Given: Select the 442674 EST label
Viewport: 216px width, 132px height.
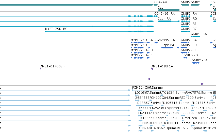Looking at the screenshot, I should coord(156,123).
